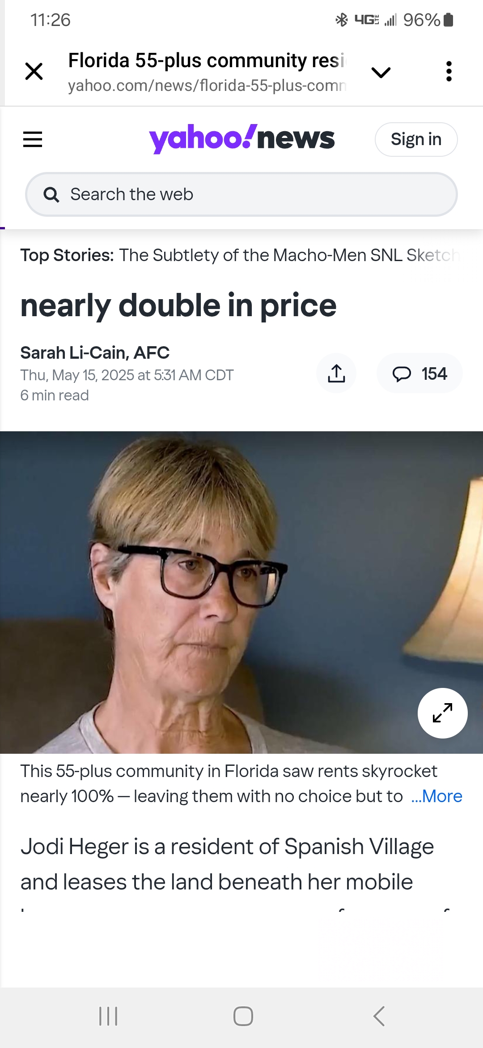
Task: Expand the article image fullscreen
Action: (x=443, y=713)
